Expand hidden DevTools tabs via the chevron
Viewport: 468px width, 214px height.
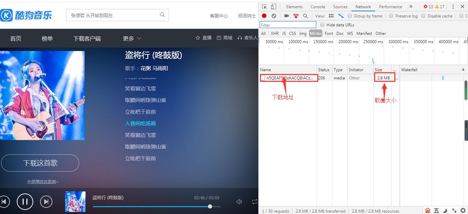(x=411, y=6)
